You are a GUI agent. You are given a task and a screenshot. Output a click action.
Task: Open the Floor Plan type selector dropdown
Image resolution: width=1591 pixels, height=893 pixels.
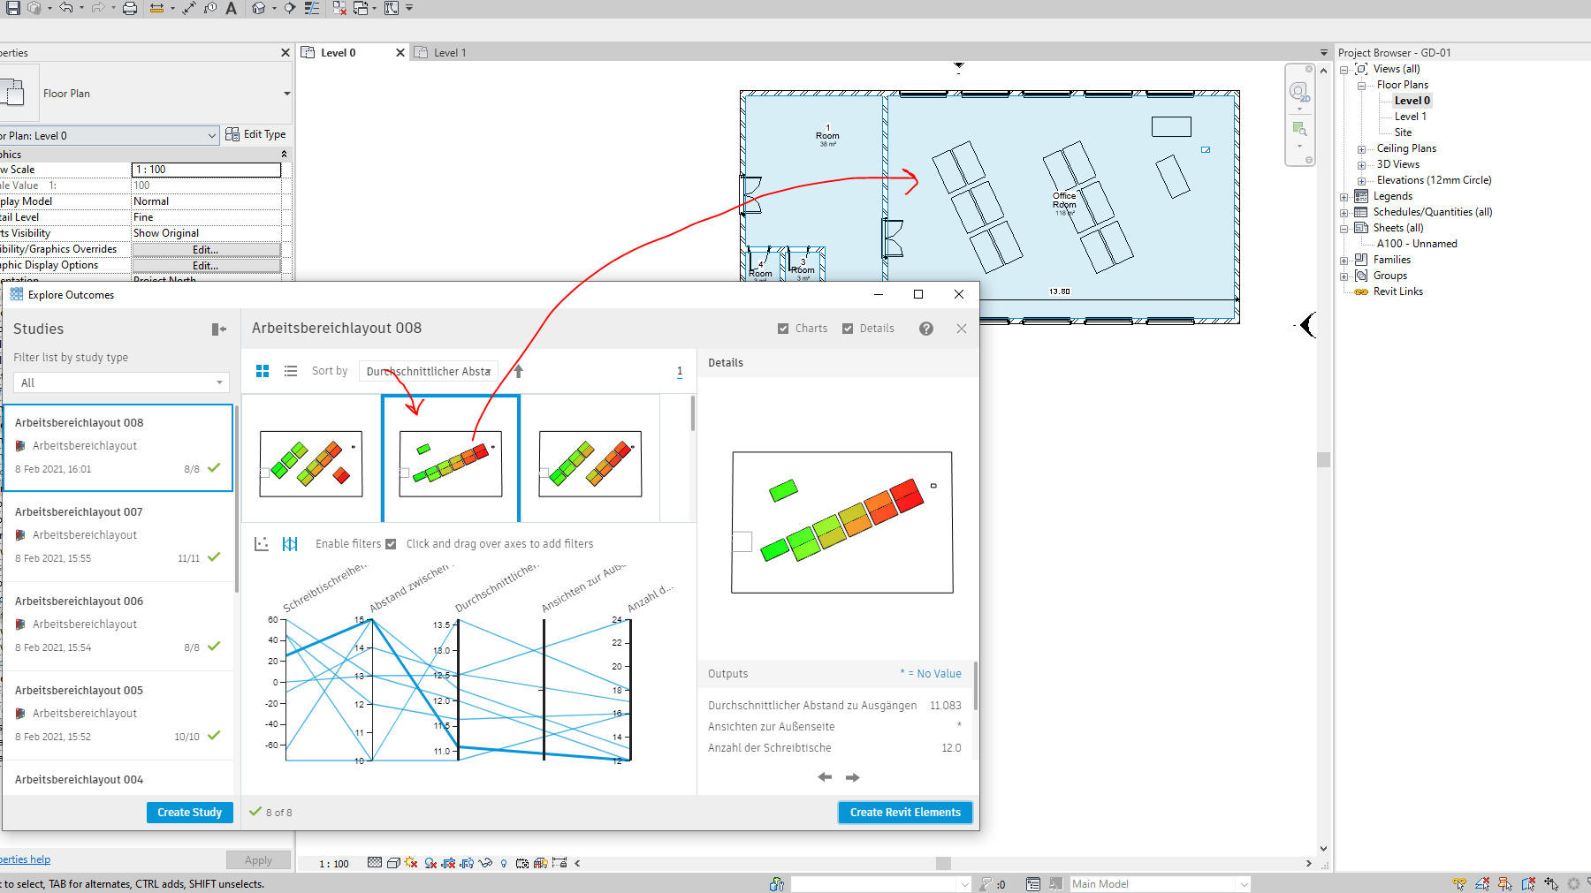(285, 93)
